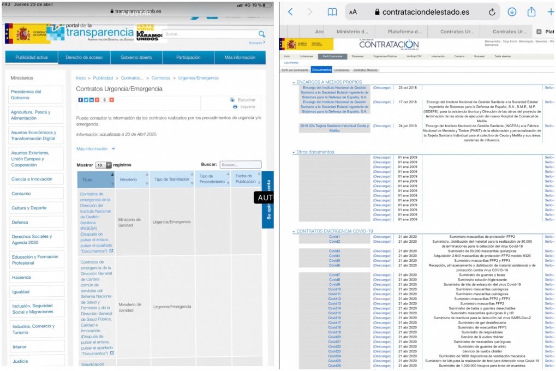Open the registros count dropdown

(103, 165)
